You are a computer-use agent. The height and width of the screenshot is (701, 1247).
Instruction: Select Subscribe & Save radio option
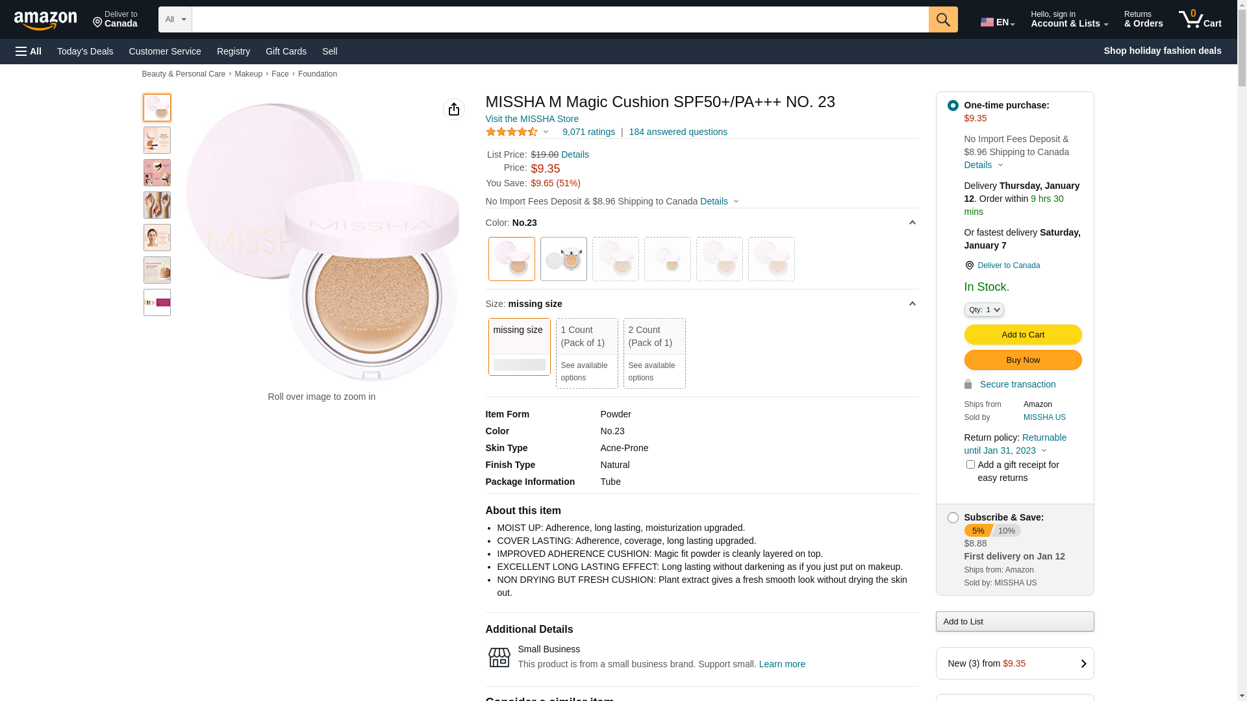[x=952, y=517]
